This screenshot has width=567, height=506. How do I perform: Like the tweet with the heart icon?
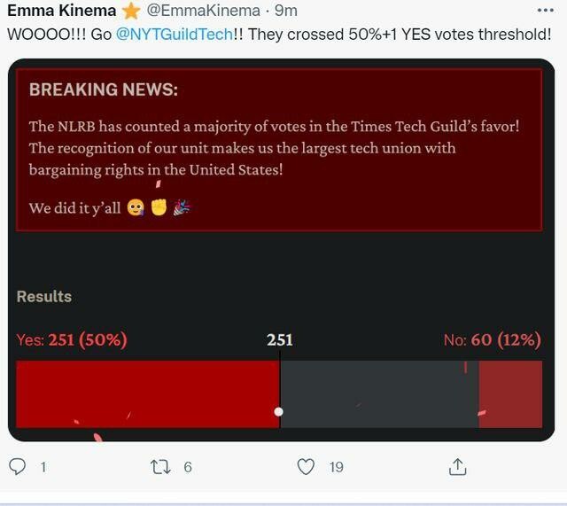[x=306, y=466]
